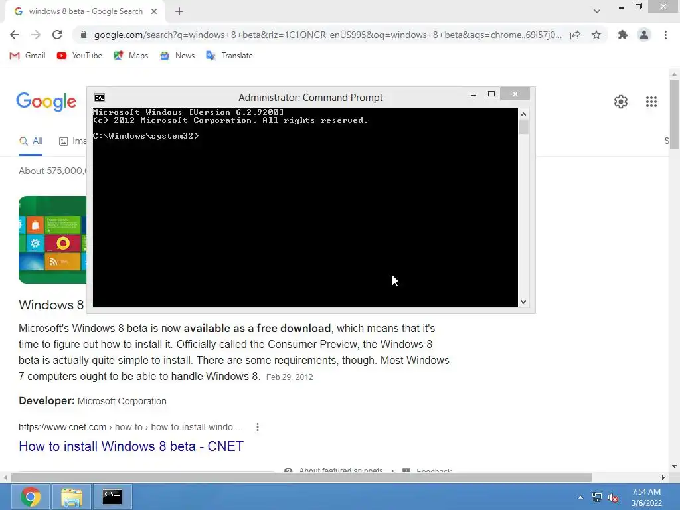Click 'Microsoft Corporation' developer text
The image size is (680, 510).
pos(122,401)
